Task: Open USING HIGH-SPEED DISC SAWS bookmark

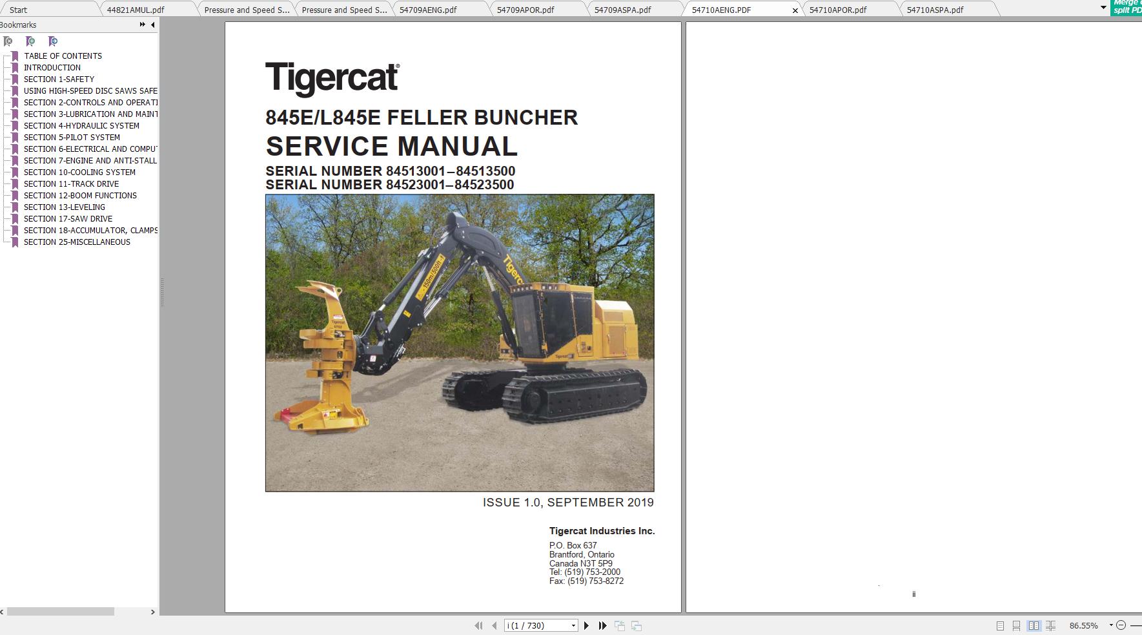Action: coord(90,91)
